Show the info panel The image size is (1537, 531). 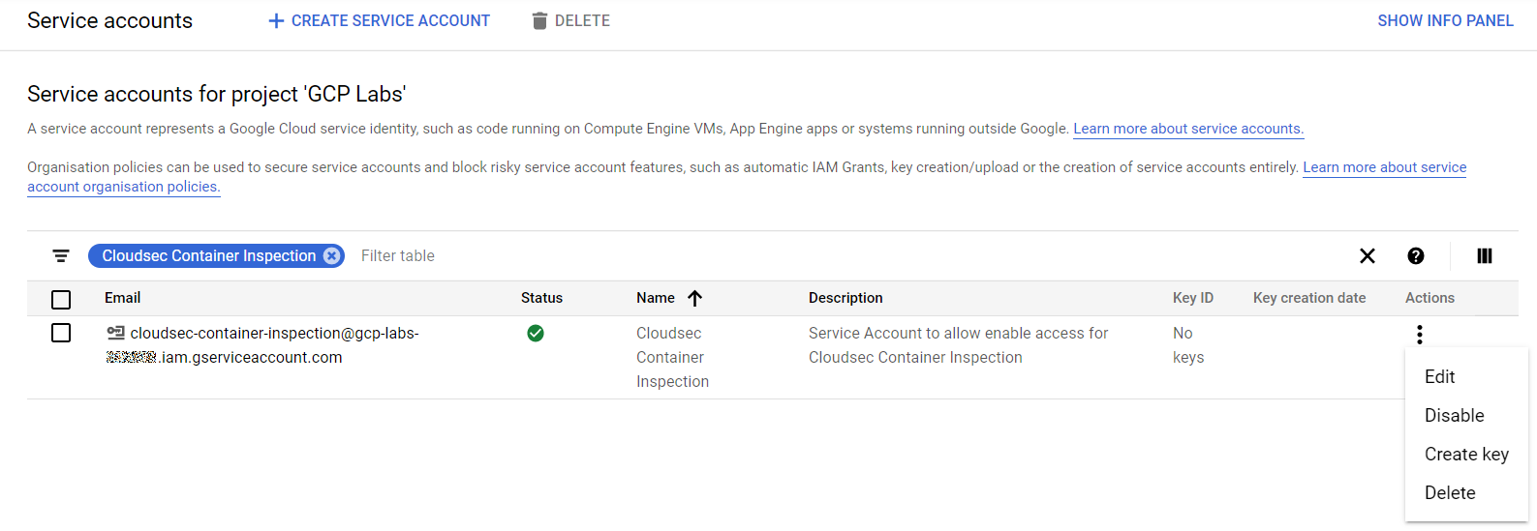coord(1444,21)
